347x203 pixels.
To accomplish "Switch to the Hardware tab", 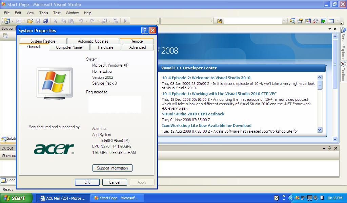I will click(x=106, y=47).
